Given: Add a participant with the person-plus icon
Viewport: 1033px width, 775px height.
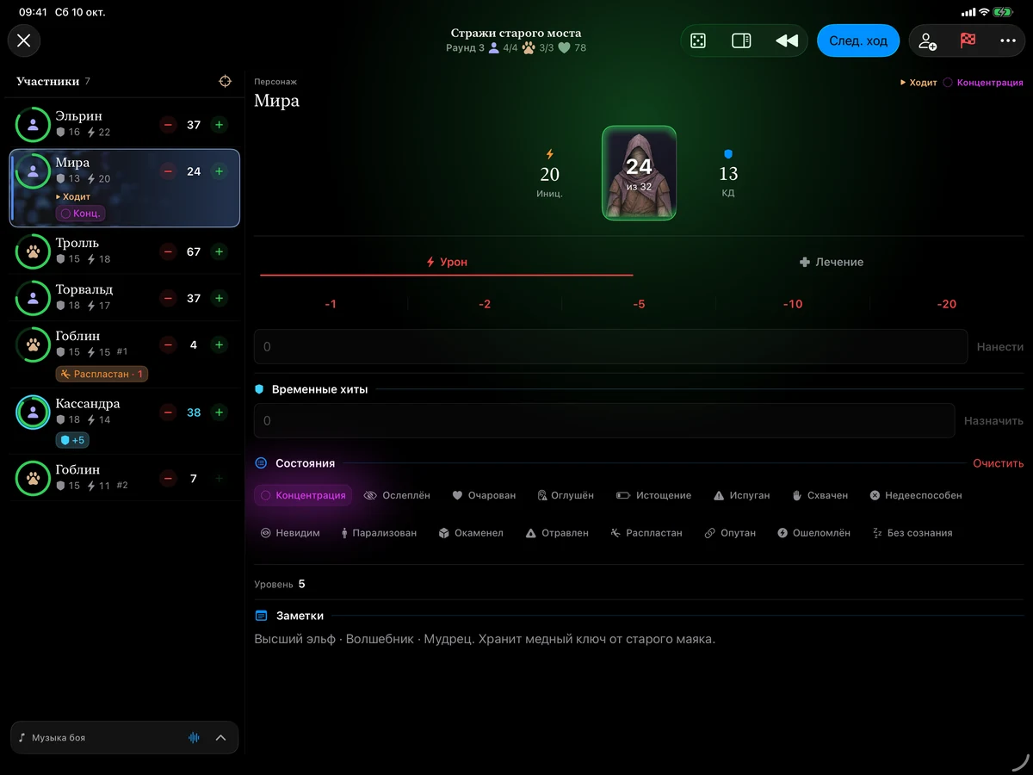Looking at the screenshot, I should pos(927,40).
